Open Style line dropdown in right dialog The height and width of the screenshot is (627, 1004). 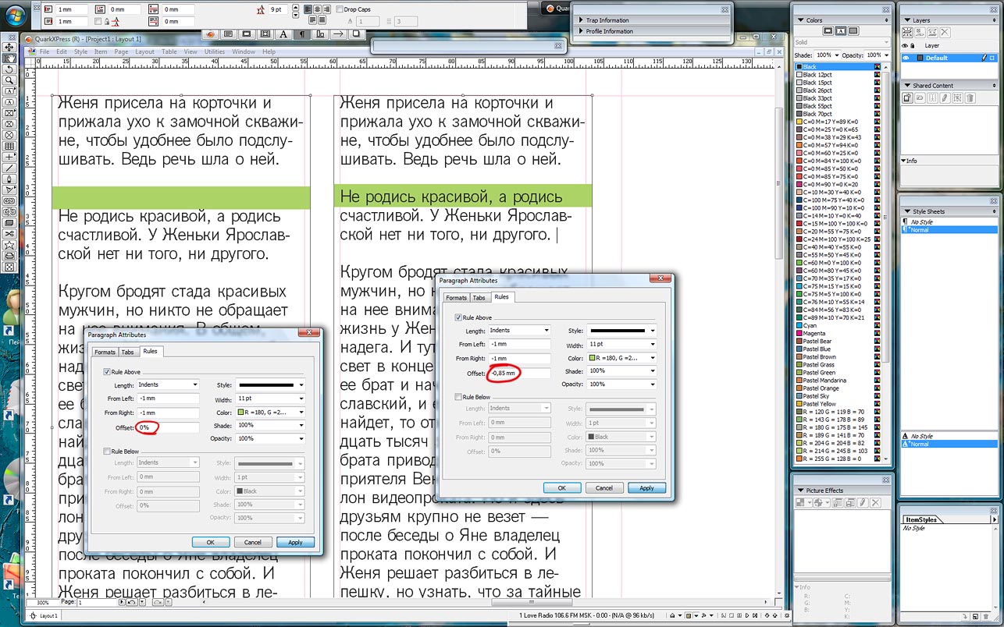click(621, 331)
